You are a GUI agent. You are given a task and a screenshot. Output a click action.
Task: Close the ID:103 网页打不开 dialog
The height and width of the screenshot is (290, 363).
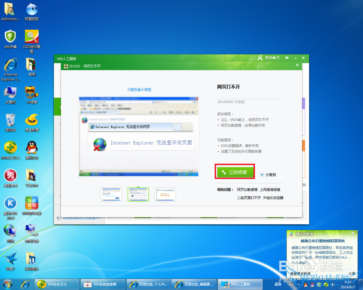click(x=297, y=65)
